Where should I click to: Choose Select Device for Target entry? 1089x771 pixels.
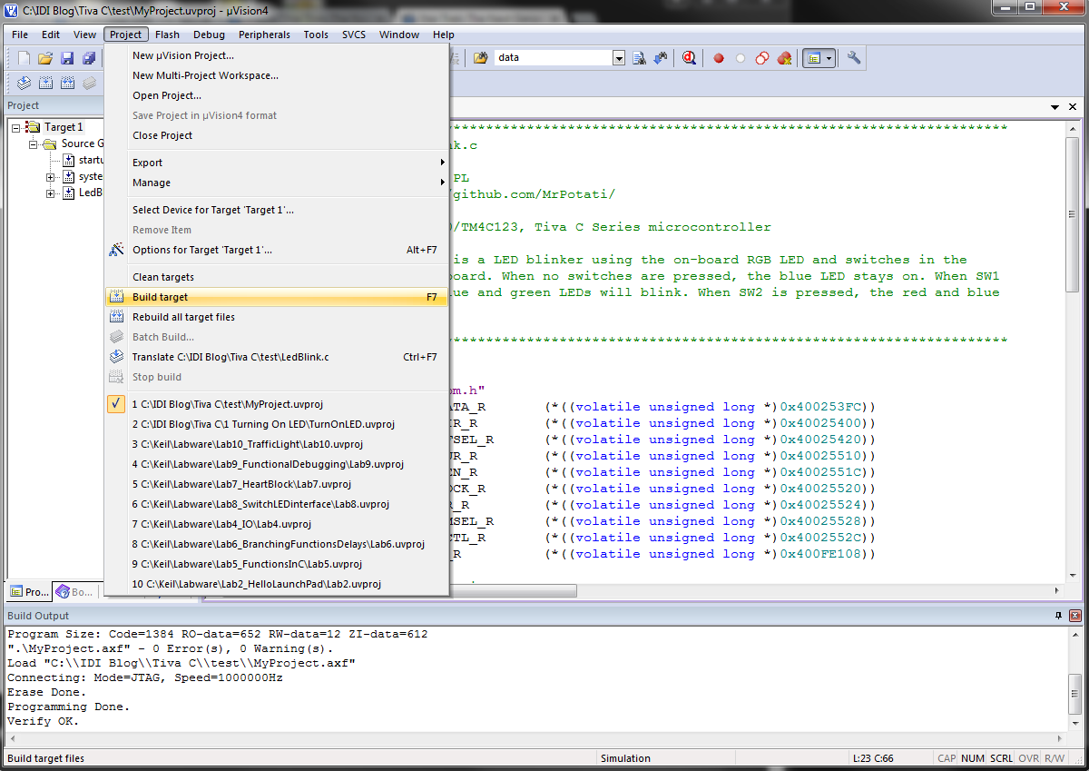point(277,210)
